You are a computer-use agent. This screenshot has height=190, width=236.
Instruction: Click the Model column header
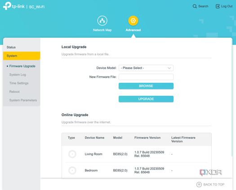118,138
